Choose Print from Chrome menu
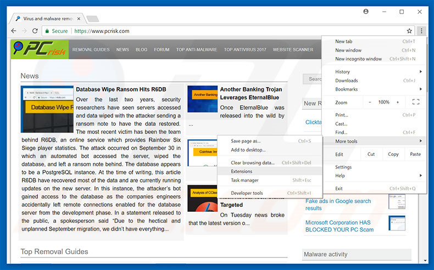The image size is (434, 270). (x=374, y=115)
